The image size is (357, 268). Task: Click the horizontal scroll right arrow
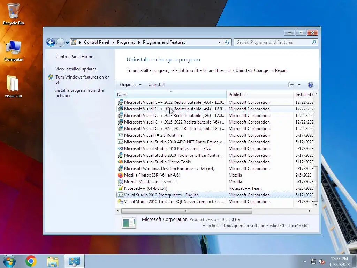point(310,211)
